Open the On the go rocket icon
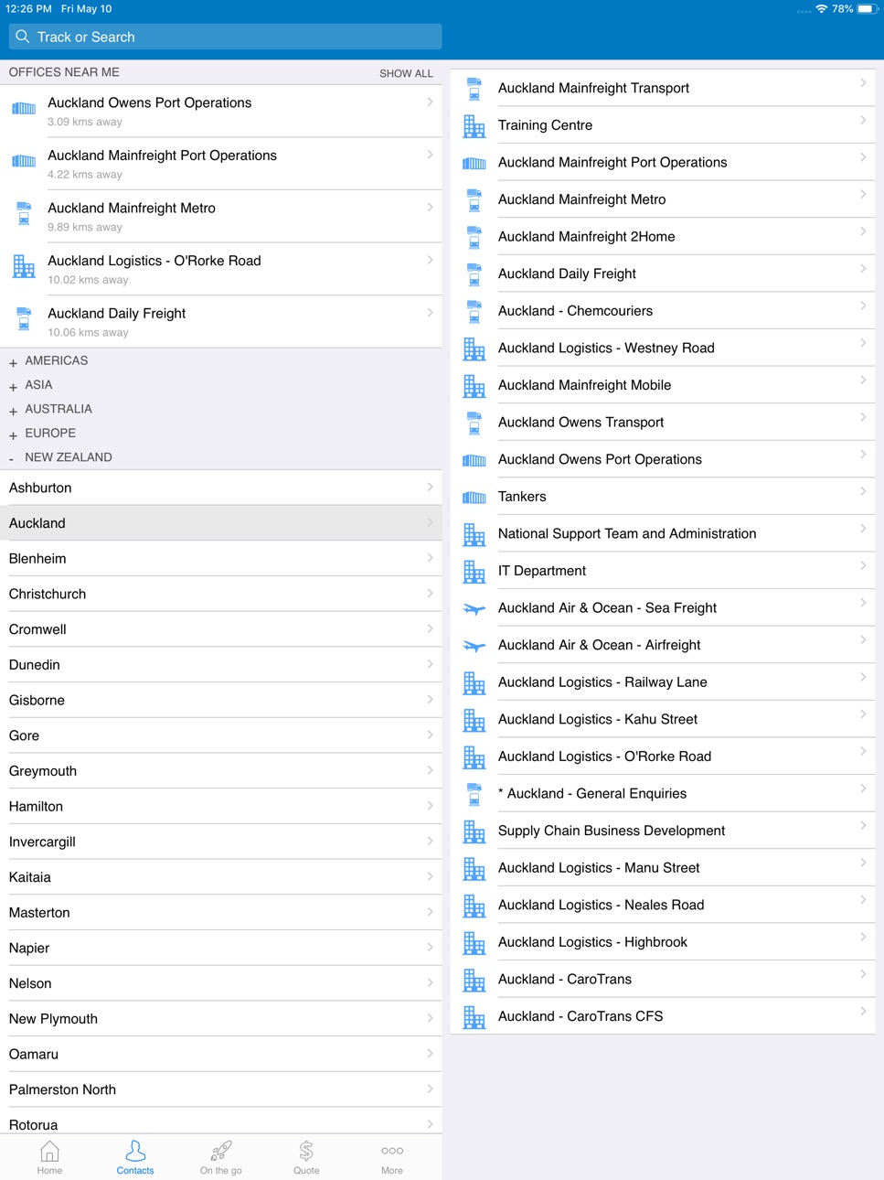 click(x=220, y=1151)
